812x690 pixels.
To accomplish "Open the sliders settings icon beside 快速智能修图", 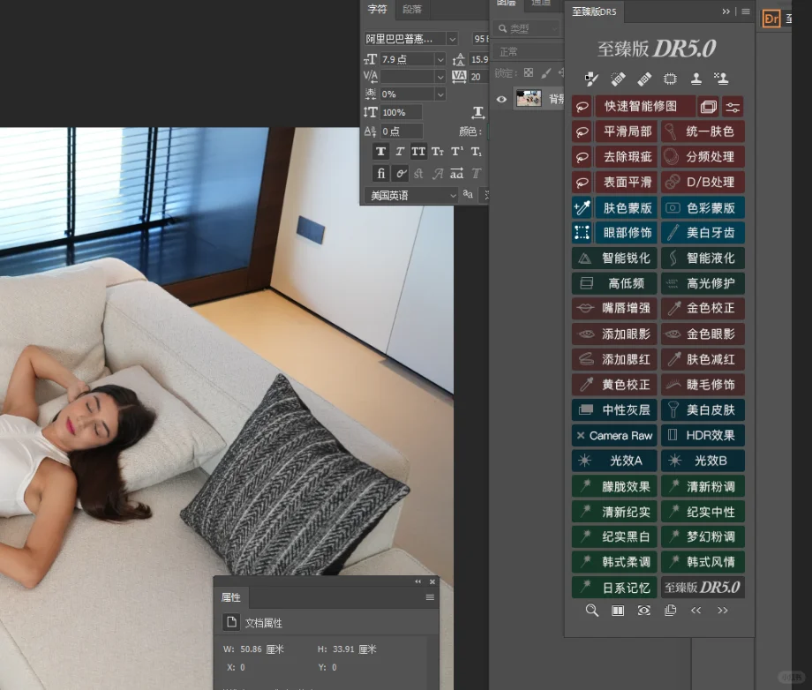I will pyautogui.click(x=733, y=107).
